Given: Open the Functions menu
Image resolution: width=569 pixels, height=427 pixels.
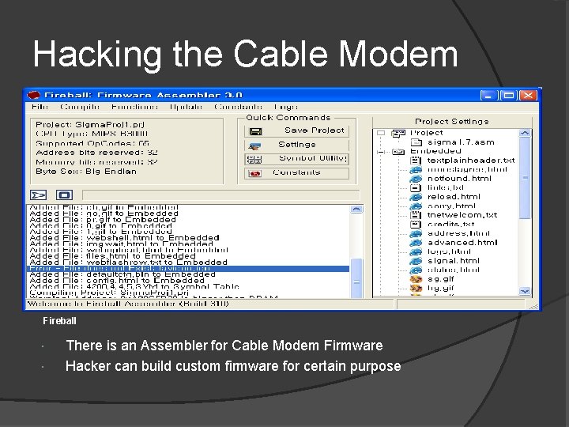Looking at the screenshot, I should (x=134, y=107).
